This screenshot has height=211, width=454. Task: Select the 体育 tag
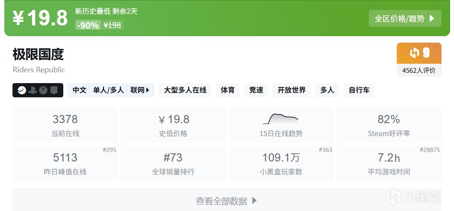(x=228, y=90)
